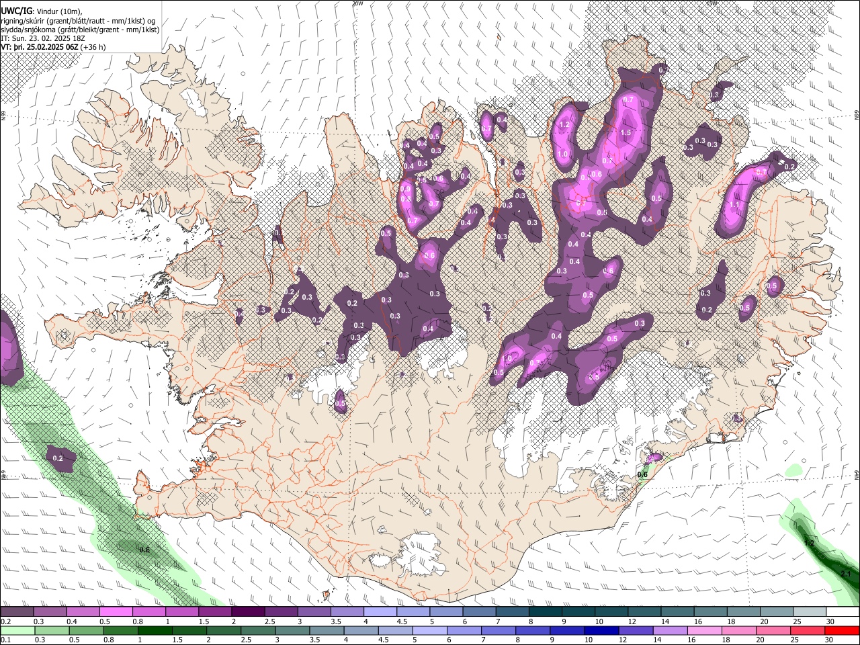Click the slate blue swatch labeled 6 on the snow scale
The height and width of the screenshot is (645, 860).
coord(479,612)
